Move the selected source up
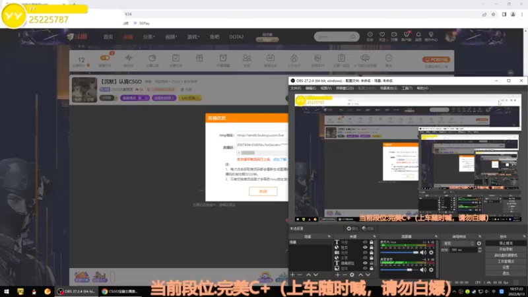Viewport: 528px width, 297px height. tap(360, 275)
